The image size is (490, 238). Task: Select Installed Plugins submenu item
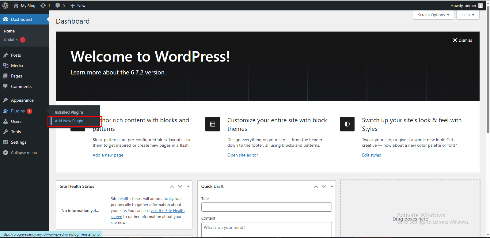point(69,112)
